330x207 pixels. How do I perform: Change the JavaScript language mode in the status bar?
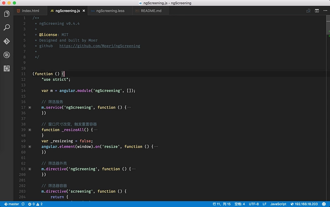point(278,204)
